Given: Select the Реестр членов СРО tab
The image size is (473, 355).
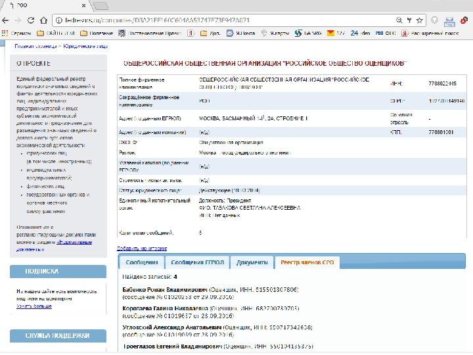Looking at the screenshot, I should point(307,262).
